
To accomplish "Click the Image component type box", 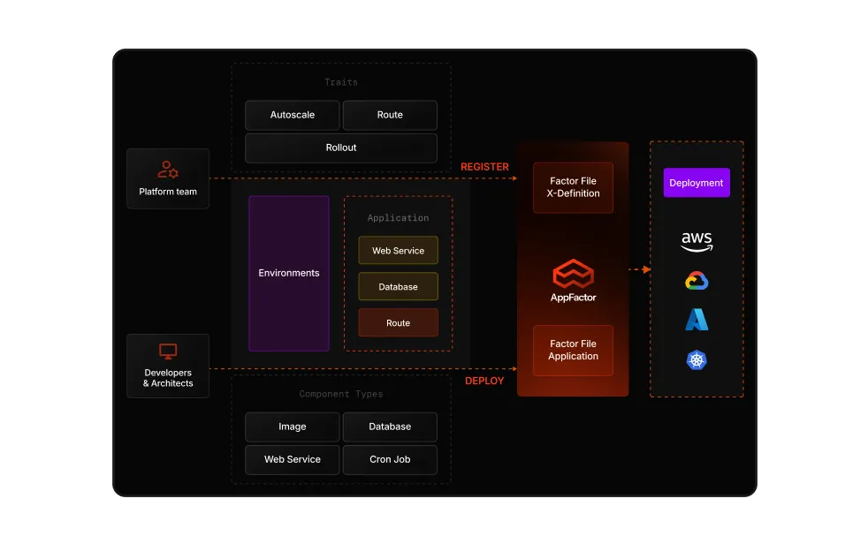I will tap(293, 427).
